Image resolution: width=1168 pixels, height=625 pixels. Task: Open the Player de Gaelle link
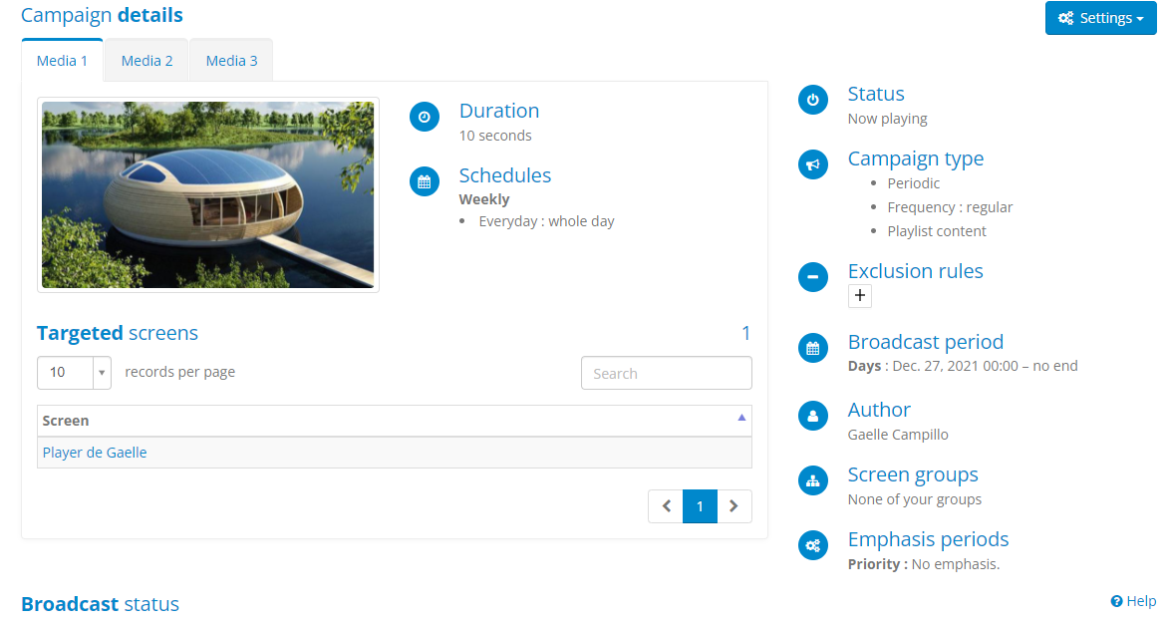click(x=95, y=453)
